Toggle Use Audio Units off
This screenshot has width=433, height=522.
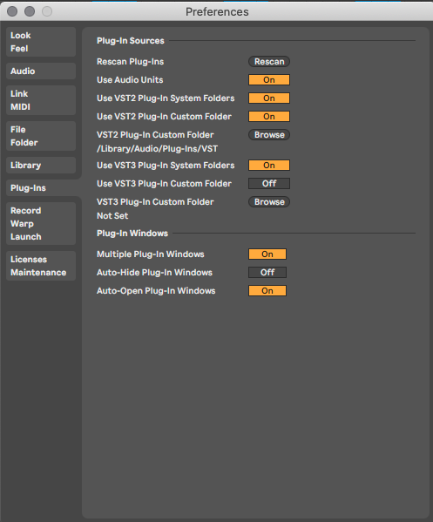[269, 80]
